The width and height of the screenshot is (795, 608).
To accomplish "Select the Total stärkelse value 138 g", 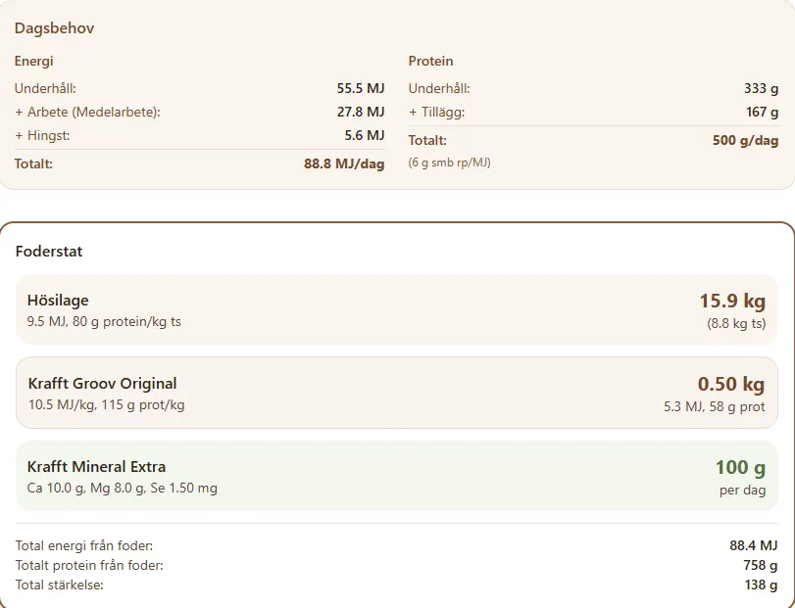I will pos(761,585).
